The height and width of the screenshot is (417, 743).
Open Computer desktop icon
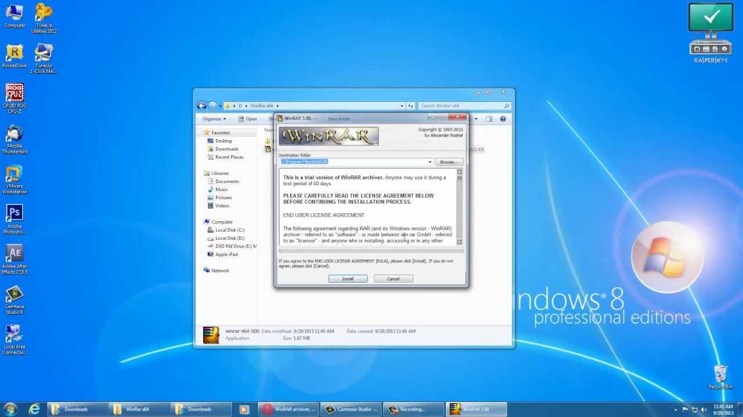15,16
